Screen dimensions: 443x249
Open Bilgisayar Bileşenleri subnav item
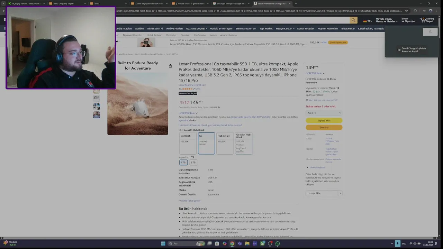(x=133, y=35)
